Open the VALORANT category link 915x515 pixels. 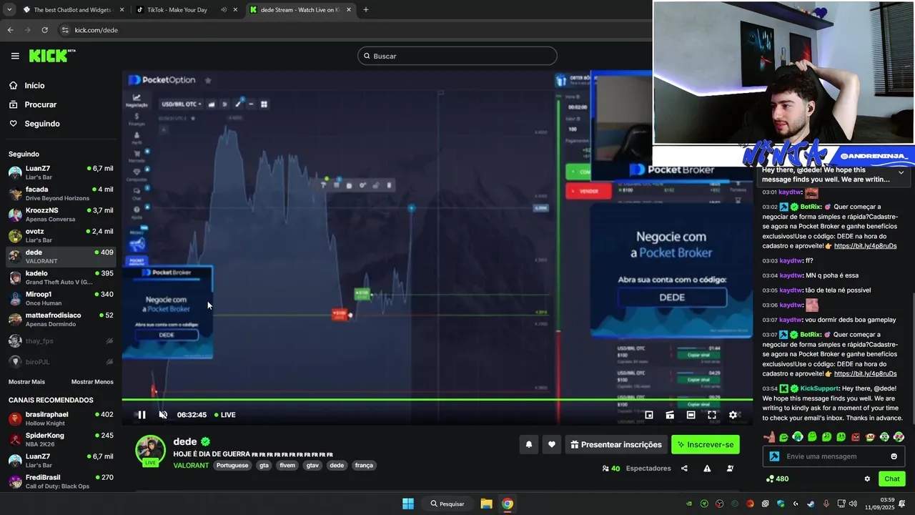click(191, 465)
